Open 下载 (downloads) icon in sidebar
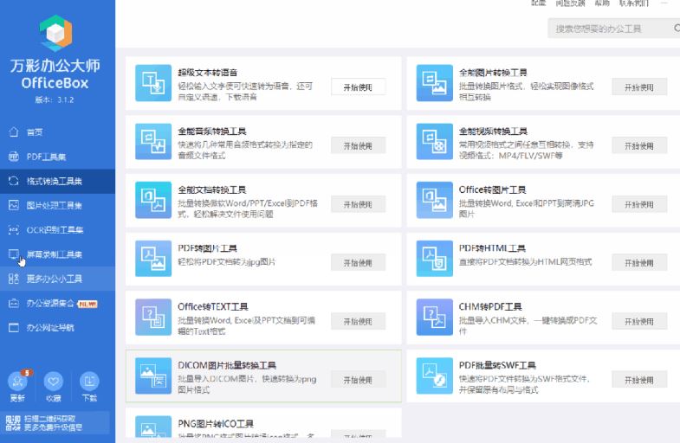The width and height of the screenshot is (680, 443). tap(89, 382)
